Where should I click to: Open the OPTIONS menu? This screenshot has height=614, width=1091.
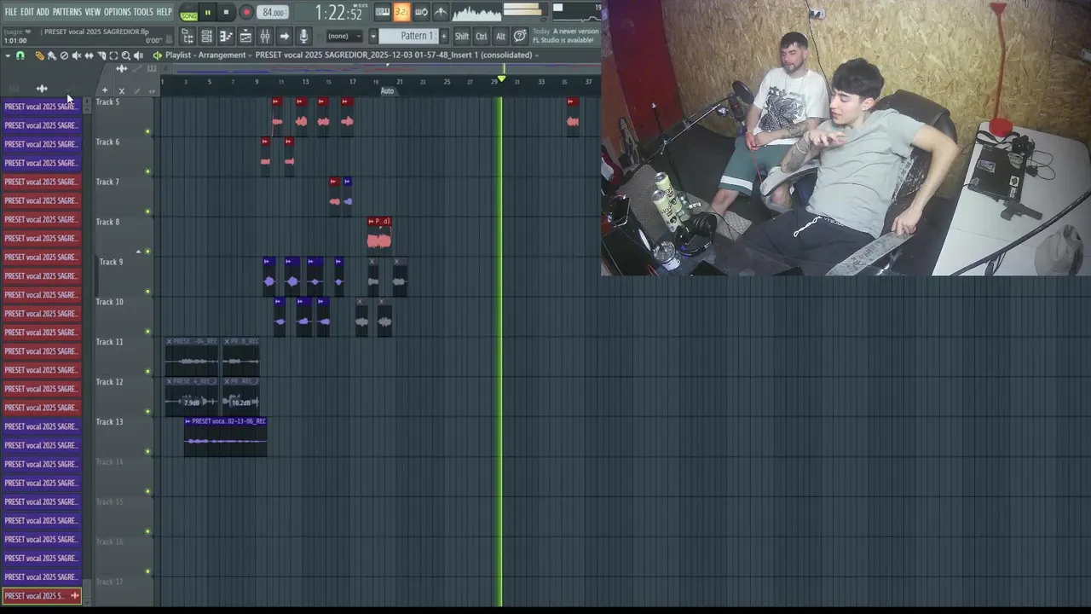coord(118,12)
